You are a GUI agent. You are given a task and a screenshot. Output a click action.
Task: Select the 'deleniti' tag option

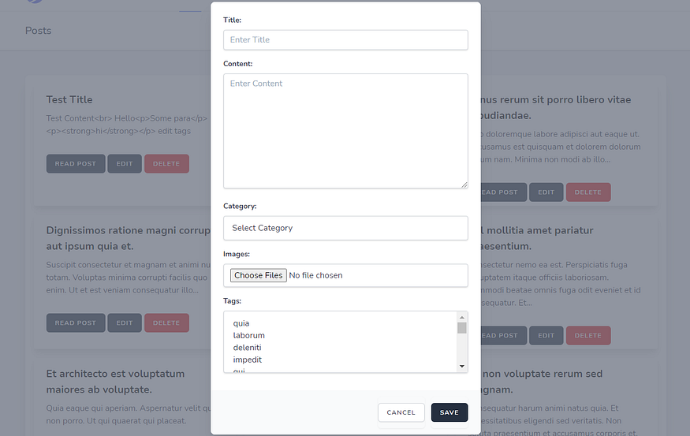pos(248,348)
